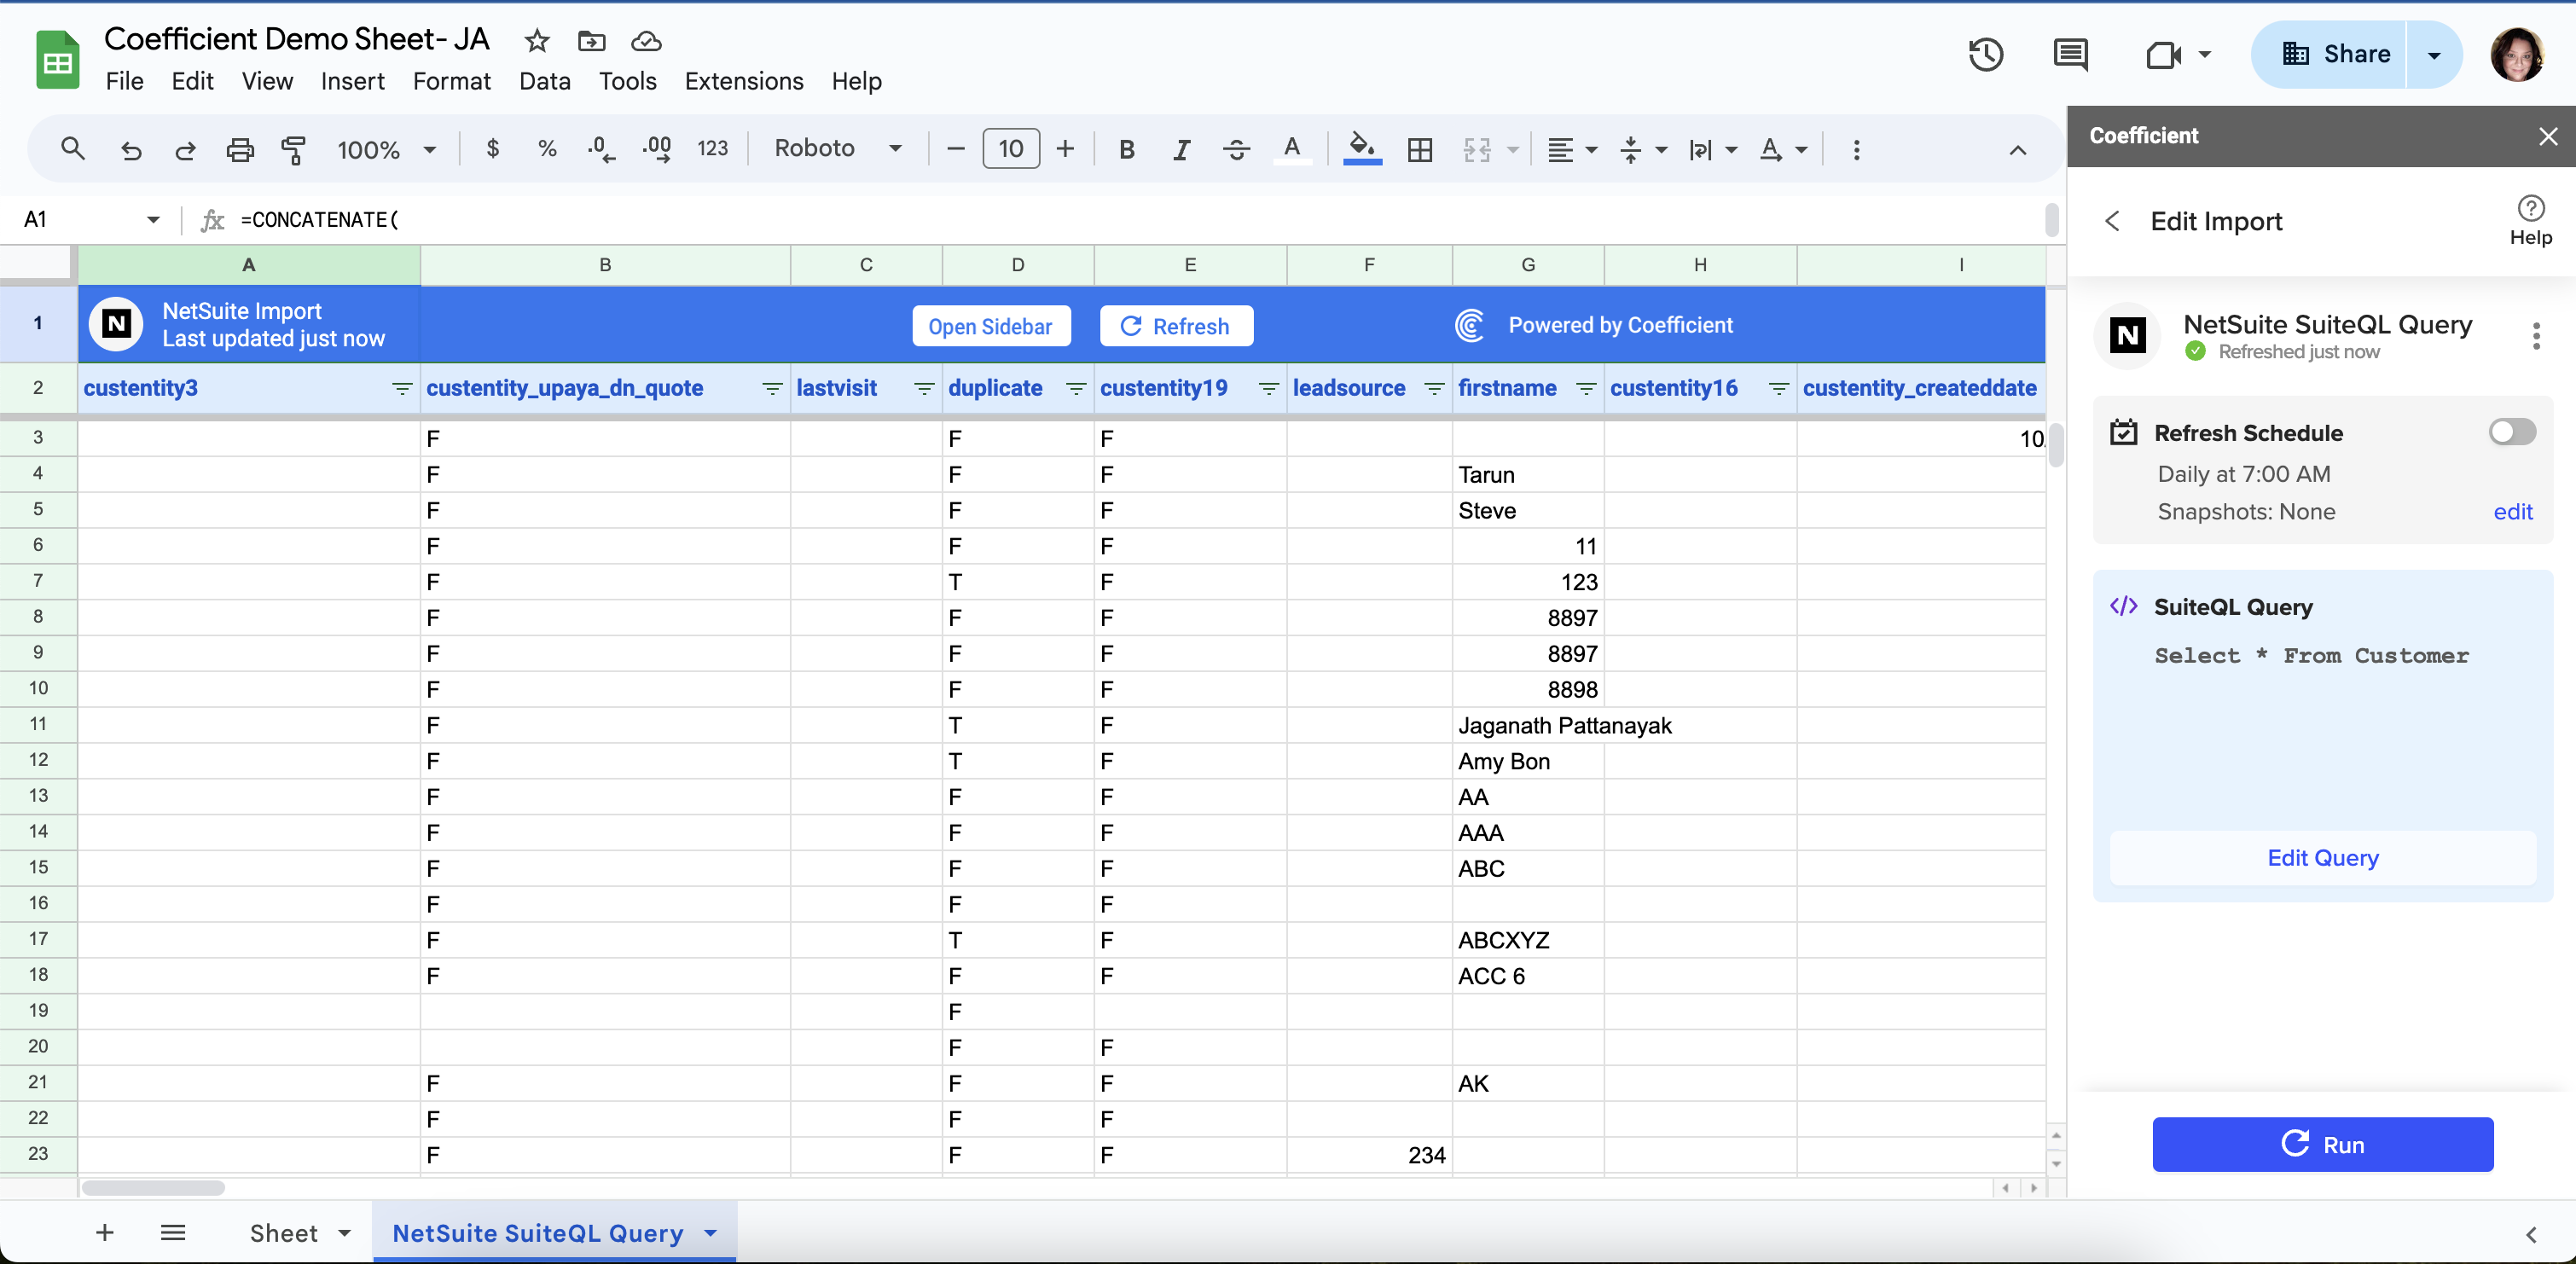The width and height of the screenshot is (2576, 1264).
Task: Open the Extensions menu
Action: pyautogui.click(x=743, y=81)
